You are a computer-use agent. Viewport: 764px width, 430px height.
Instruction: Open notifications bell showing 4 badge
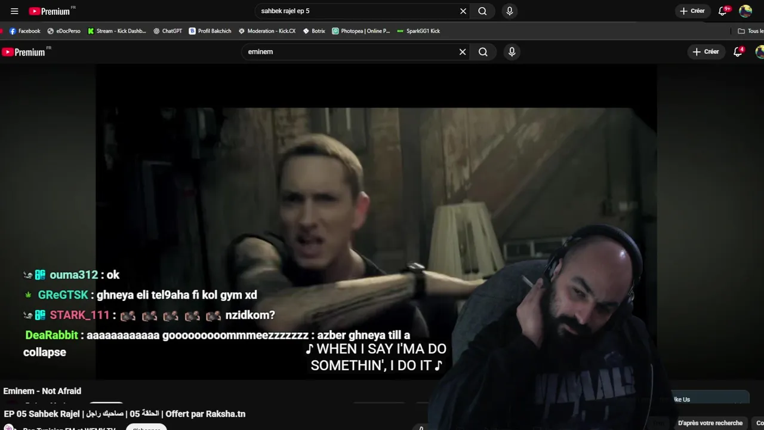pyautogui.click(x=738, y=52)
